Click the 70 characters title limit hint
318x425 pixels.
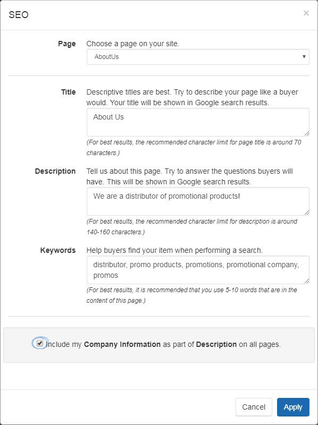click(x=194, y=148)
